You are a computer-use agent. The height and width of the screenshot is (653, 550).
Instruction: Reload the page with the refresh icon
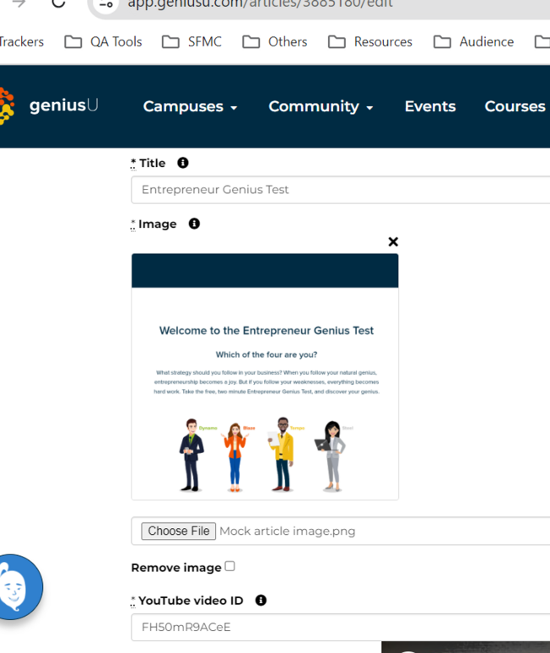point(58,3)
